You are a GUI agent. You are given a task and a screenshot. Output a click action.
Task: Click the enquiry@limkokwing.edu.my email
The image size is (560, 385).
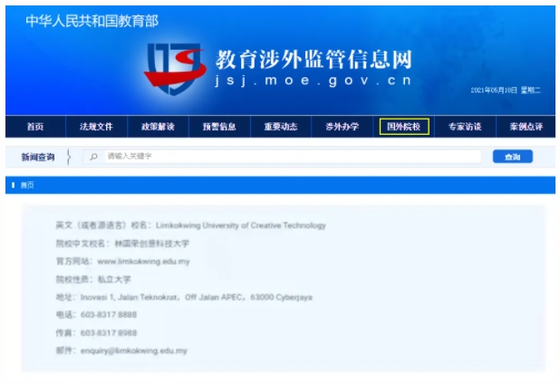pyautogui.click(x=134, y=351)
